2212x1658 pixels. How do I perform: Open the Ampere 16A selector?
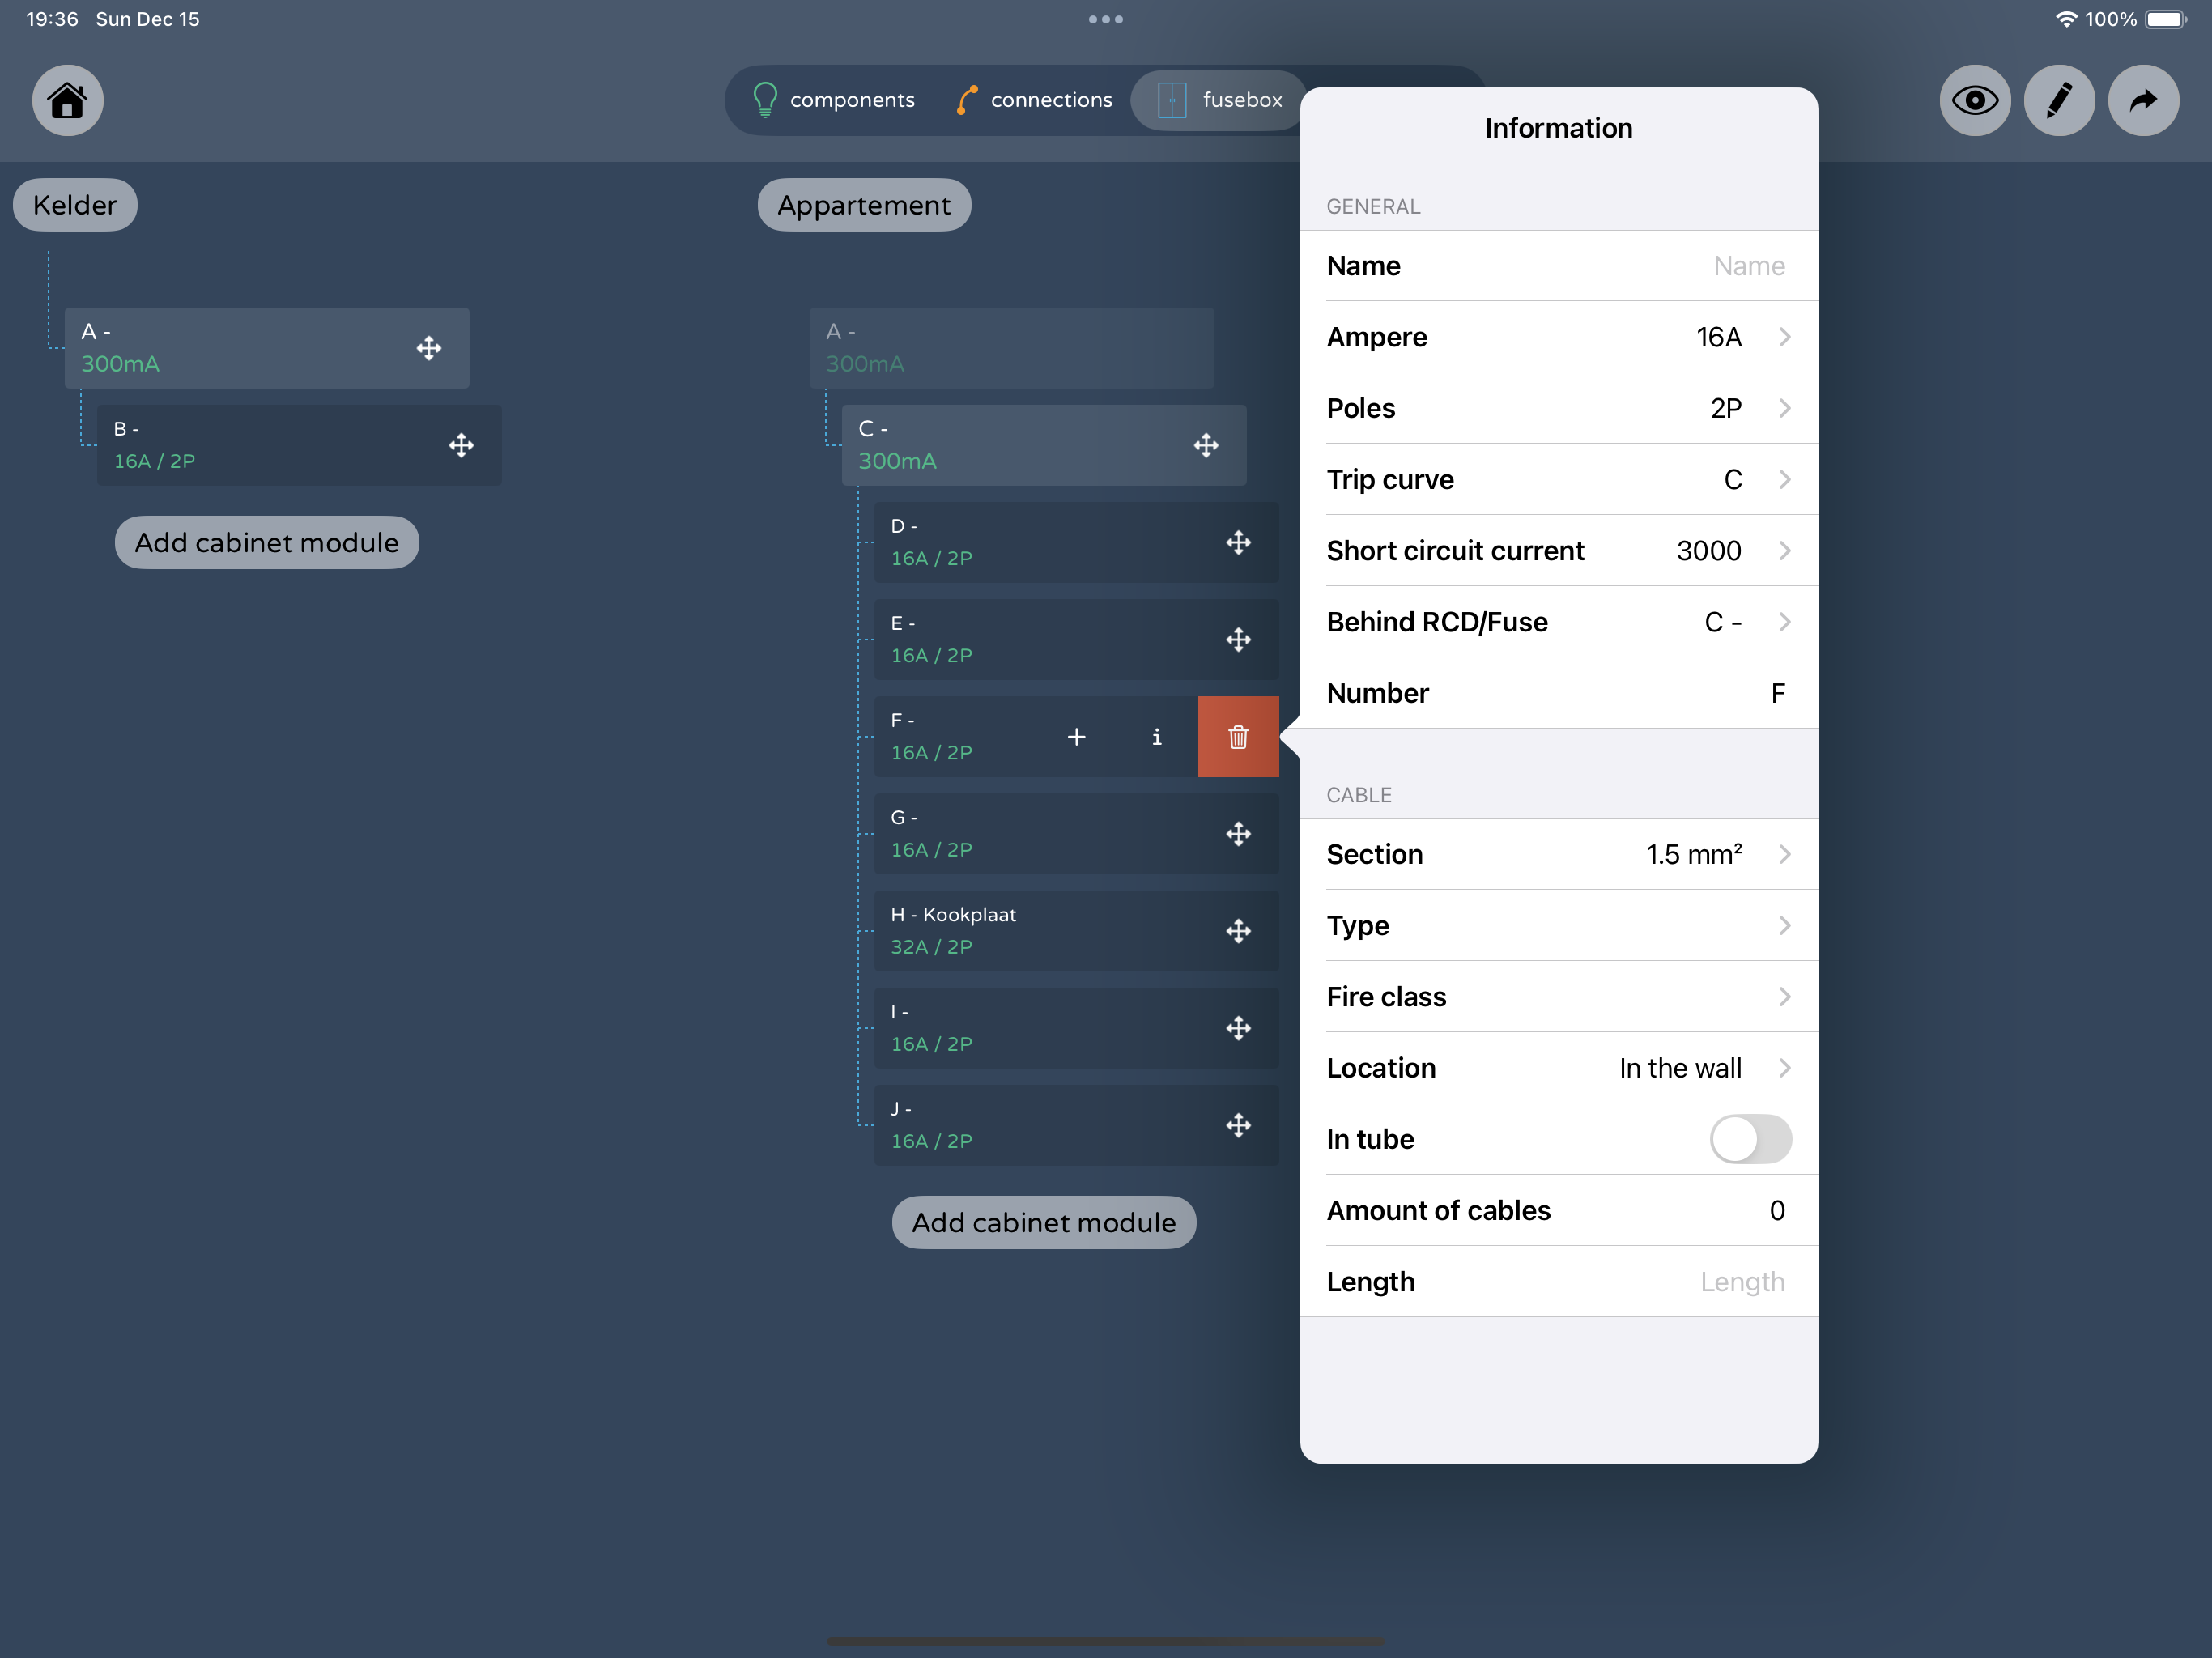coord(1558,337)
